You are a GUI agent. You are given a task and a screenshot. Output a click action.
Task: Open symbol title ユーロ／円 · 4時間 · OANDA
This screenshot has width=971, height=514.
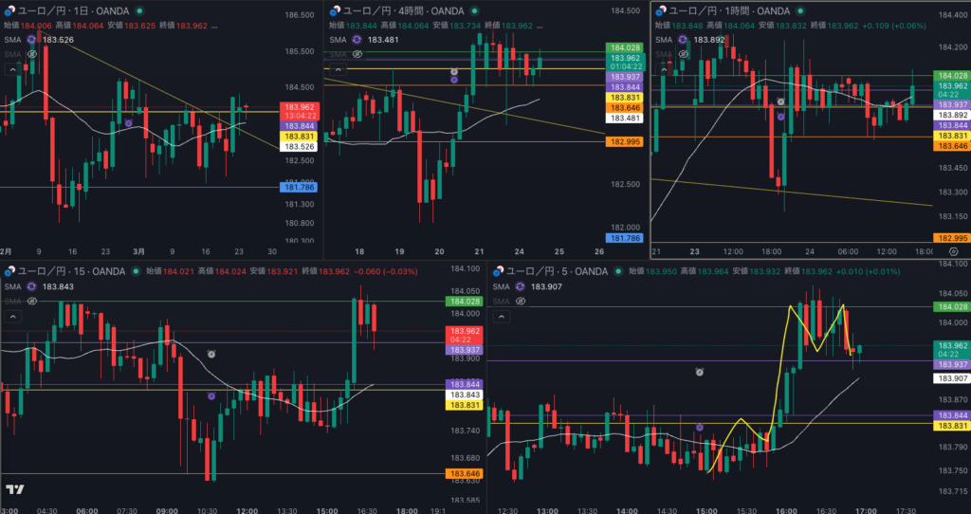pos(403,11)
